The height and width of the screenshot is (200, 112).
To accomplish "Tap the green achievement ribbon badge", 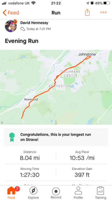I will click(12, 137).
